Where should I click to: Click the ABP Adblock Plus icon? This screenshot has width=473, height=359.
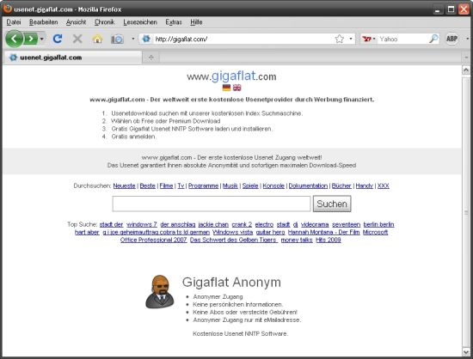[451, 39]
